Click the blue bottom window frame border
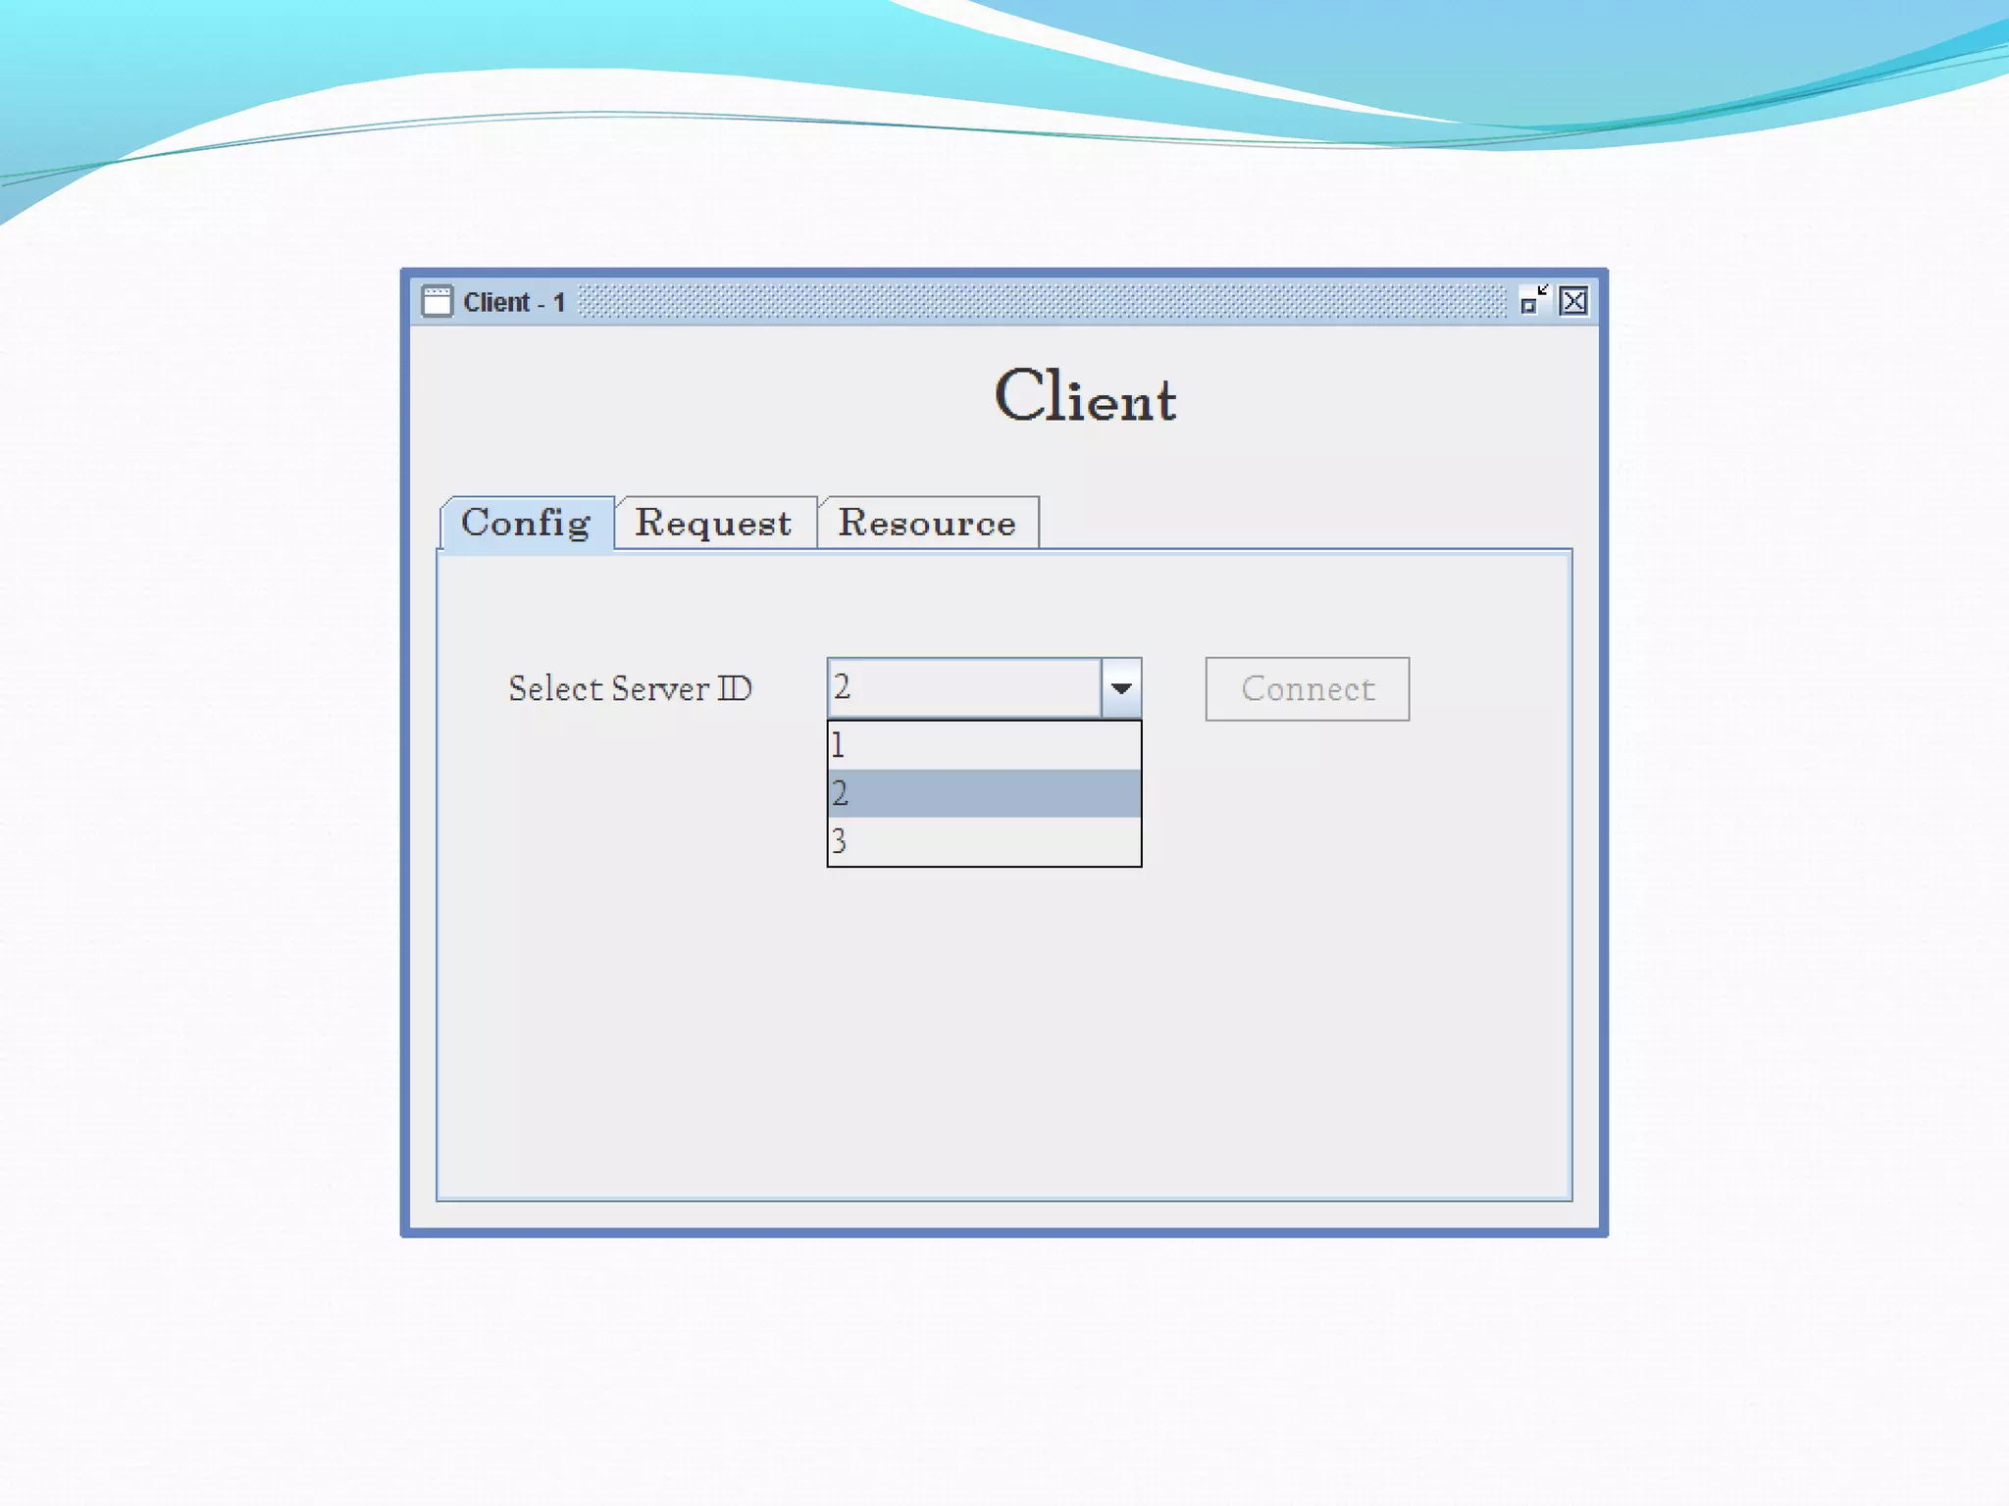The height and width of the screenshot is (1506, 2009). (x=1004, y=1232)
